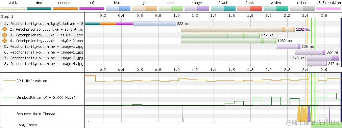Click the Browser Main Thread label
This screenshot has width=342, height=128.
(36, 114)
